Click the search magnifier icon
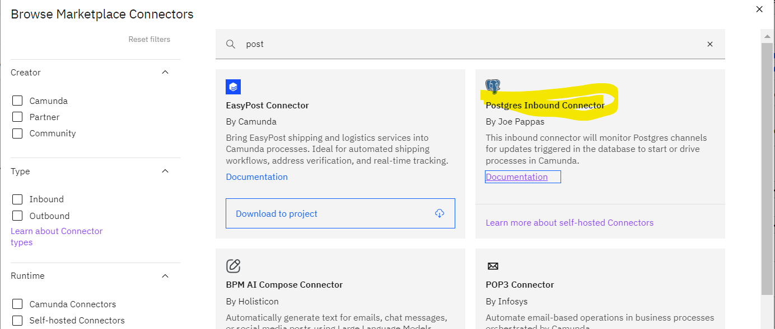775x329 pixels. [x=231, y=44]
